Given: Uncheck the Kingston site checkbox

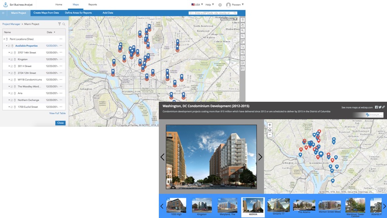Looking at the screenshot, I should pos(12,59).
